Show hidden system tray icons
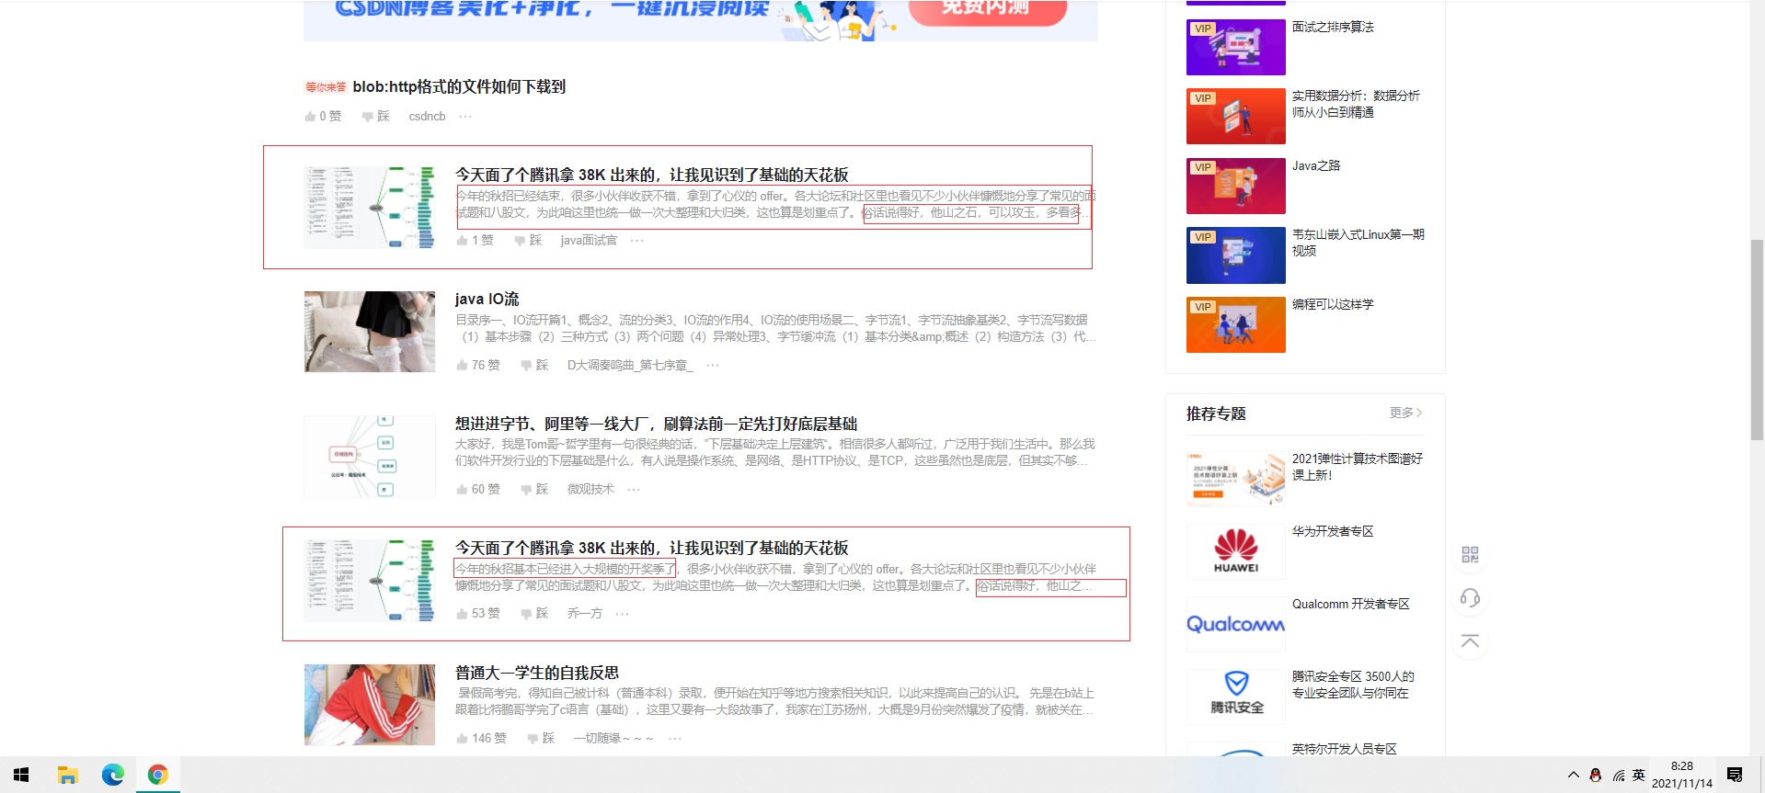The width and height of the screenshot is (1765, 793). point(1573,776)
